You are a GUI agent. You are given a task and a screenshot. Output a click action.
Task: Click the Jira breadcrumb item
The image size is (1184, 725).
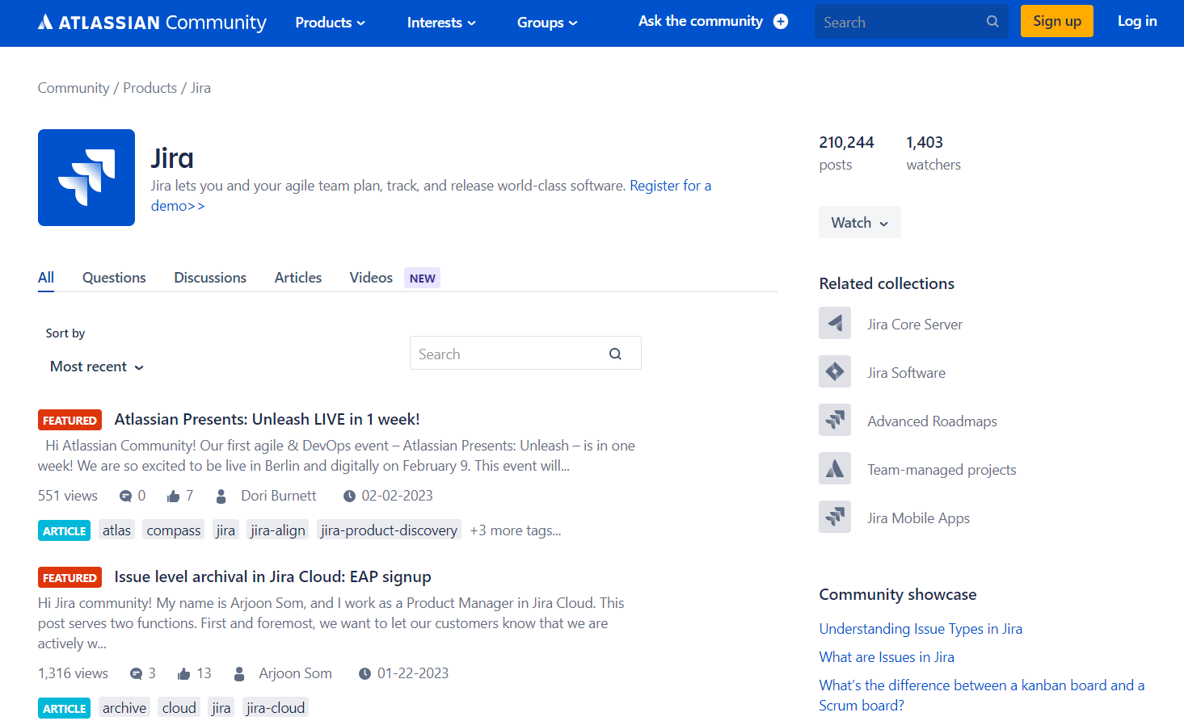click(200, 88)
